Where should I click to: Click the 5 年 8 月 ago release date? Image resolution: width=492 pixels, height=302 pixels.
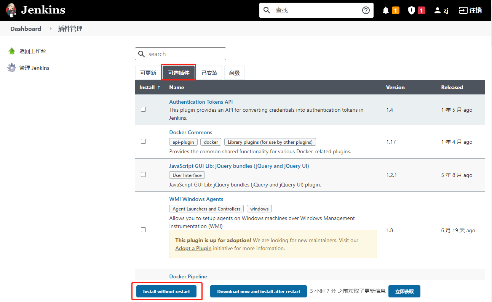pyautogui.click(x=457, y=175)
